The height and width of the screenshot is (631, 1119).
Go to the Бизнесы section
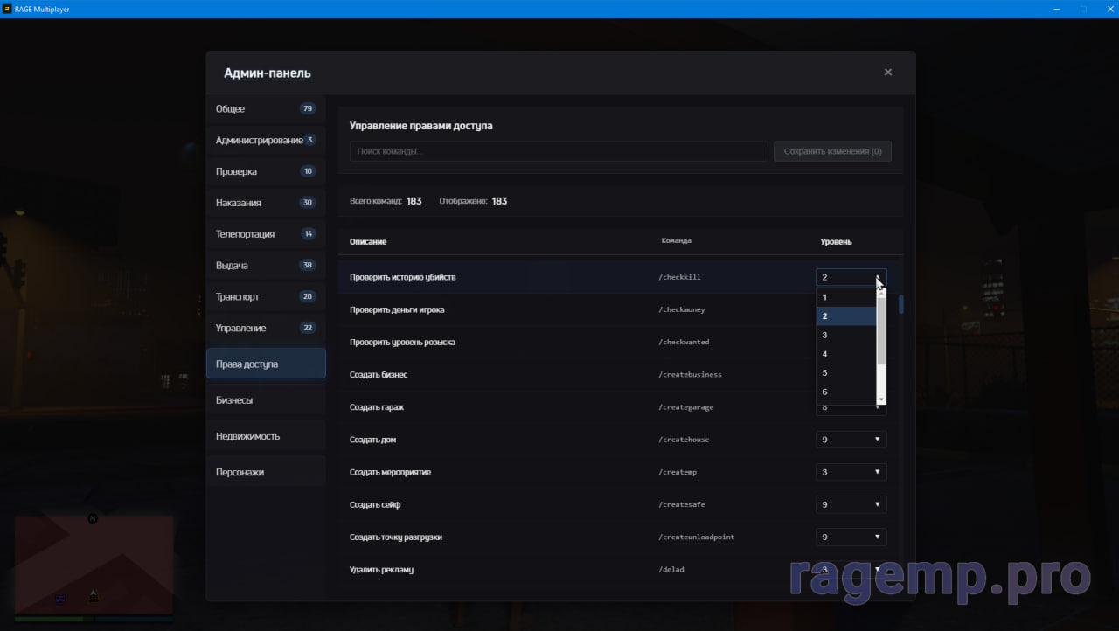266,400
